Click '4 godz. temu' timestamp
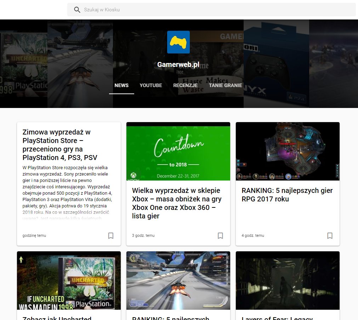The height and width of the screenshot is (320, 358). click(x=253, y=235)
